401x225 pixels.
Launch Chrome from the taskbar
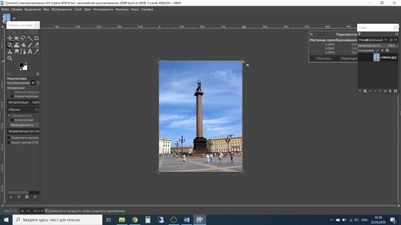point(135,219)
